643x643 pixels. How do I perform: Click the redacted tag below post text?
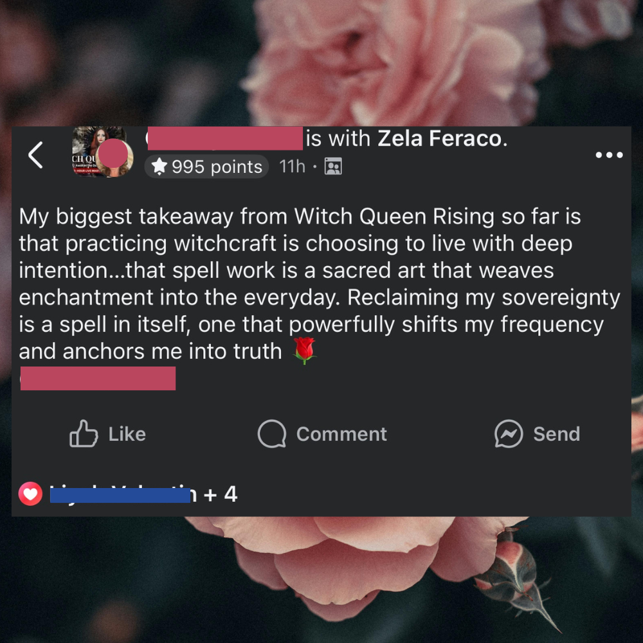click(98, 378)
